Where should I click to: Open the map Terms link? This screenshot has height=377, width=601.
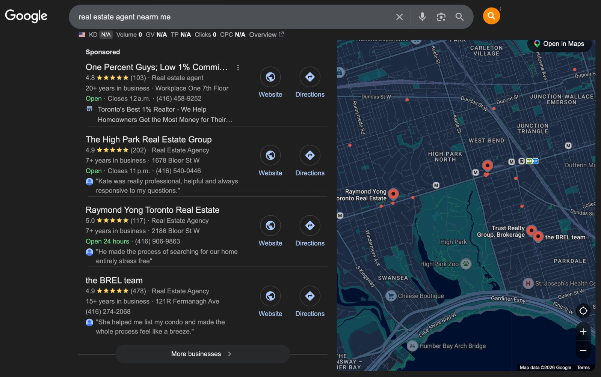[x=583, y=368]
